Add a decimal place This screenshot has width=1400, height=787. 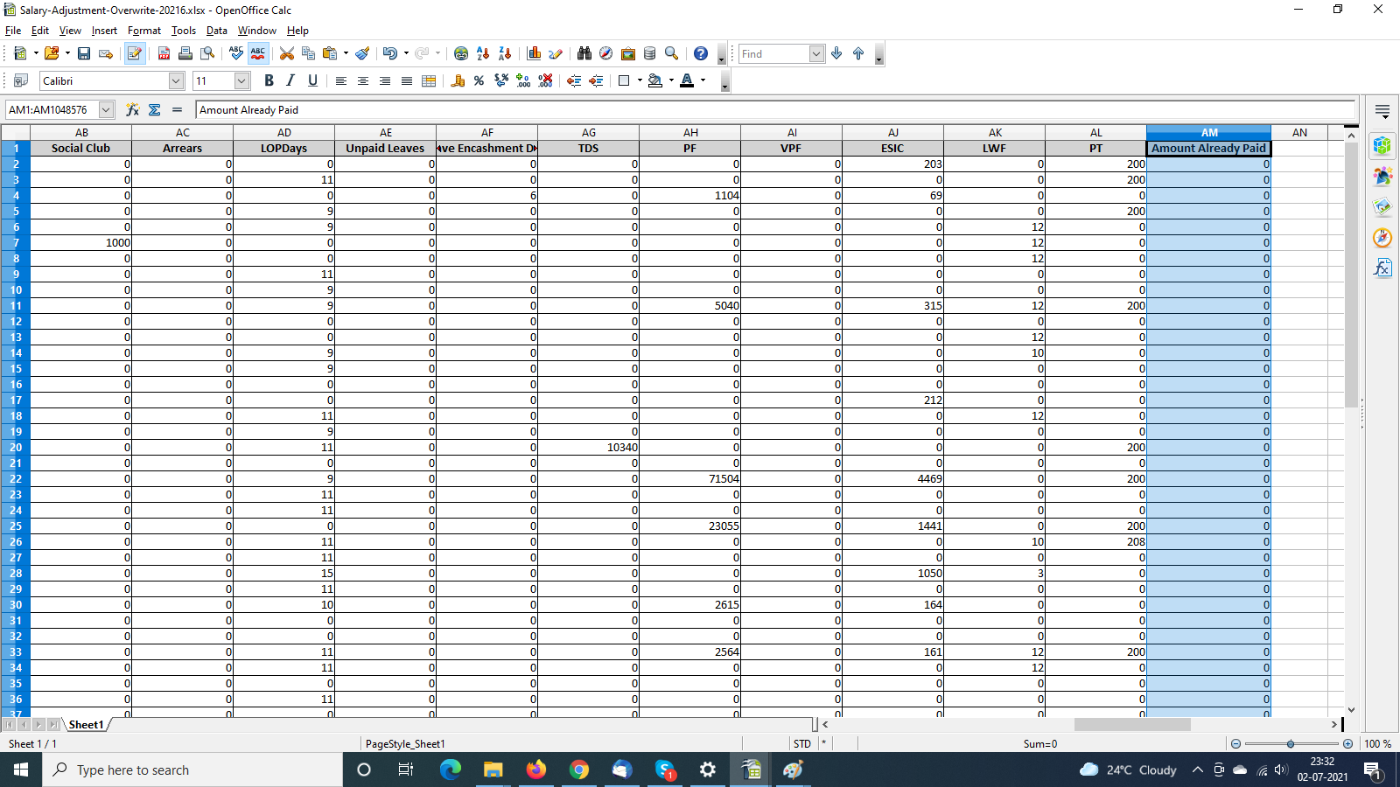click(523, 80)
